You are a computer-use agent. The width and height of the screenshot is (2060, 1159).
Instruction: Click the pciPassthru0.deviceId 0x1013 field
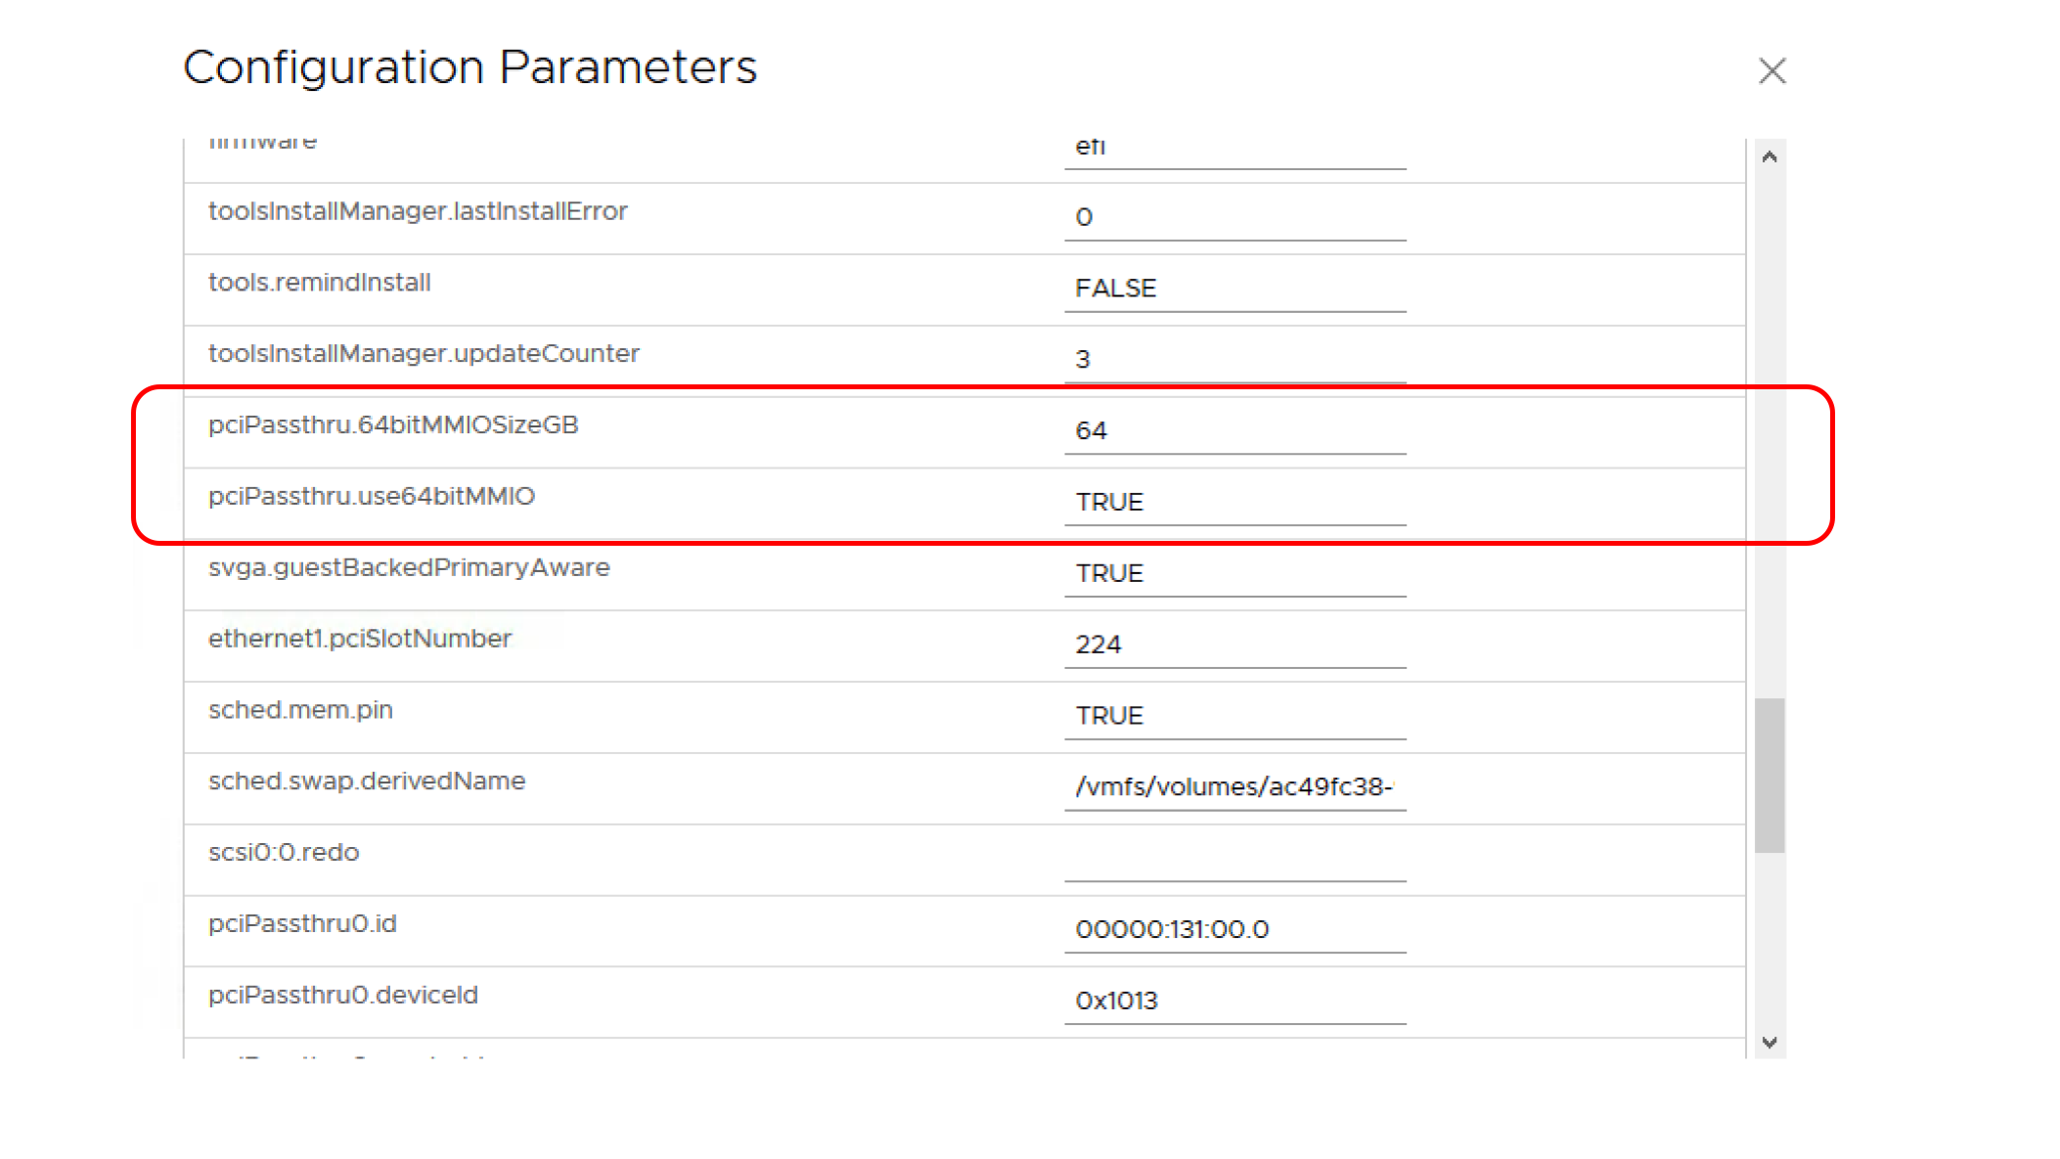(x=1234, y=1002)
